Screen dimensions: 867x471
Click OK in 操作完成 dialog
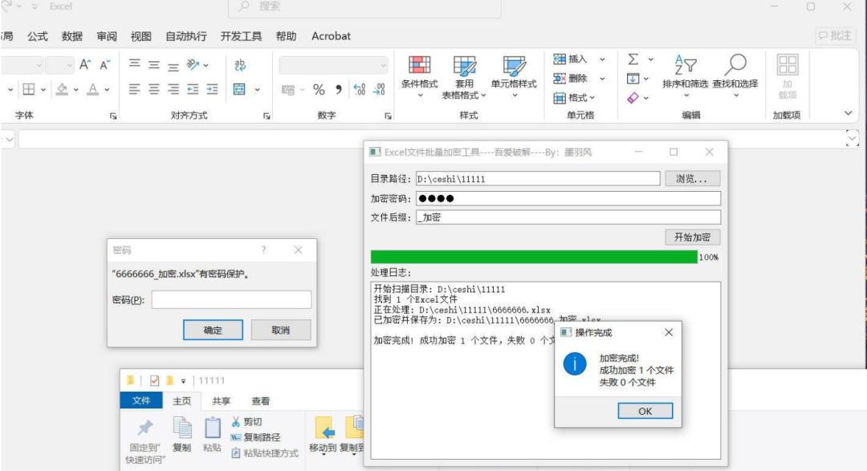(x=645, y=411)
